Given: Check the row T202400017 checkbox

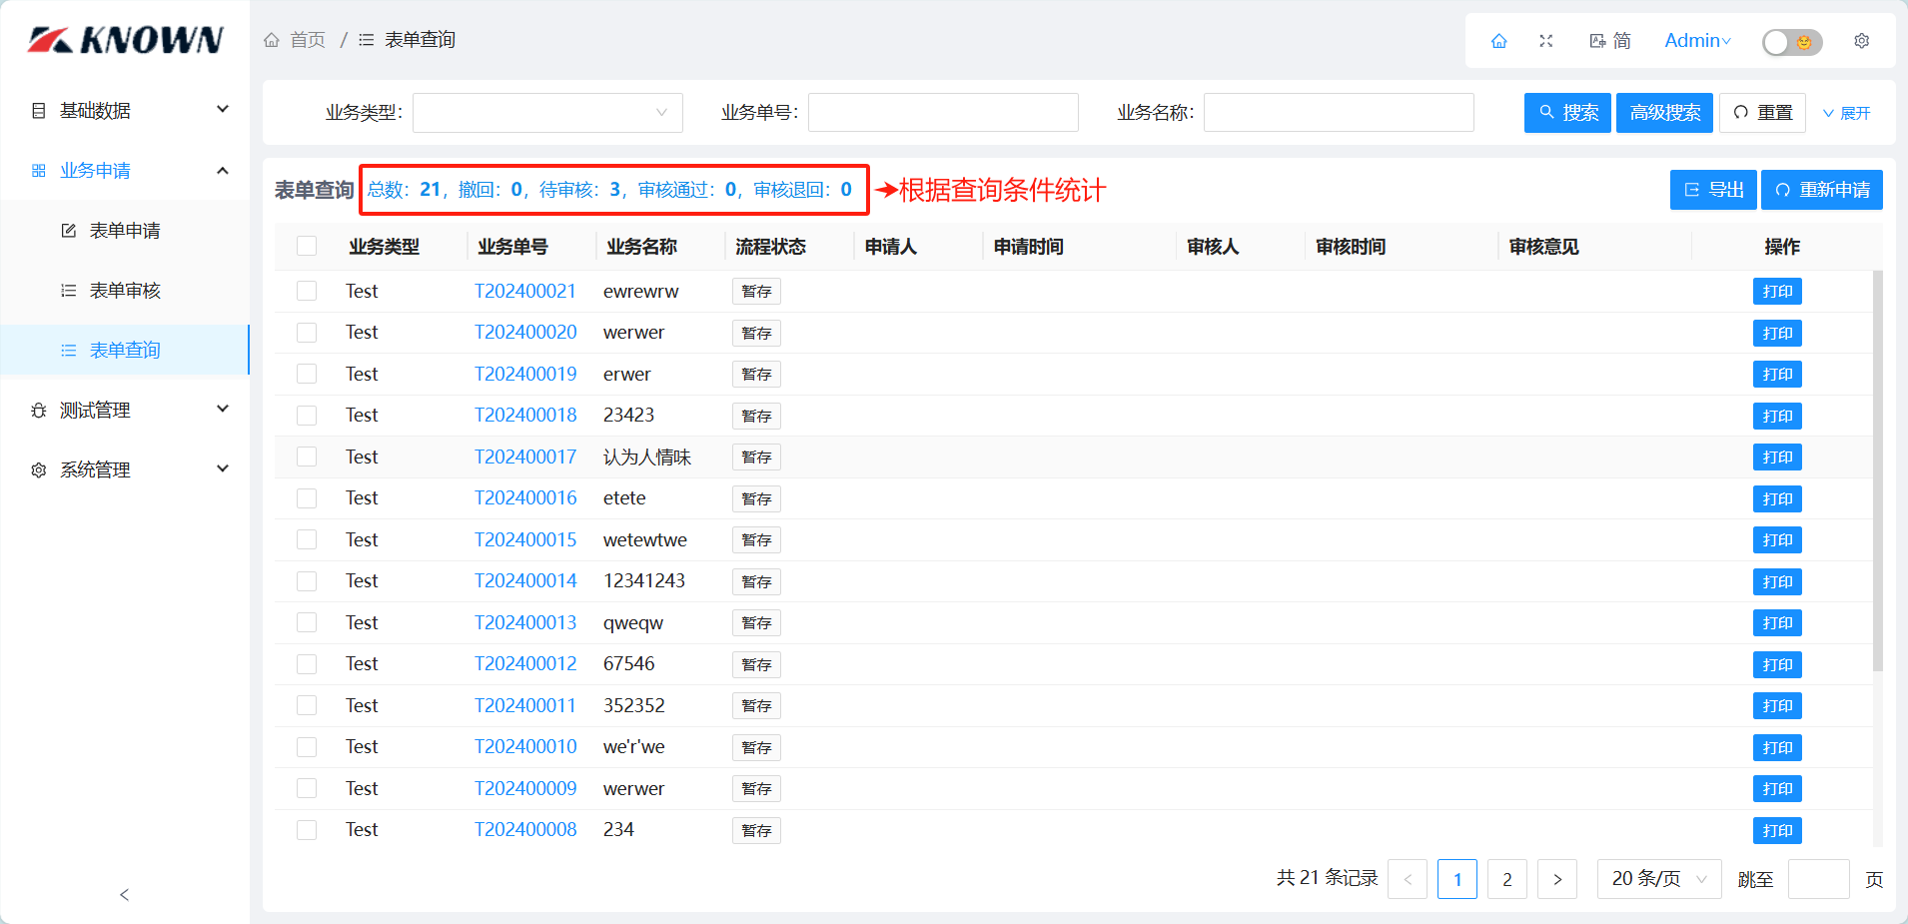Looking at the screenshot, I should [x=307, y=457].
